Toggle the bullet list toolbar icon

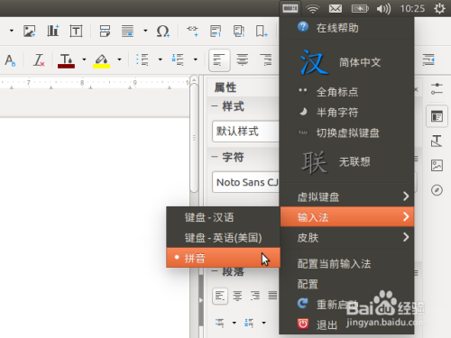click(x=143, y=59)
